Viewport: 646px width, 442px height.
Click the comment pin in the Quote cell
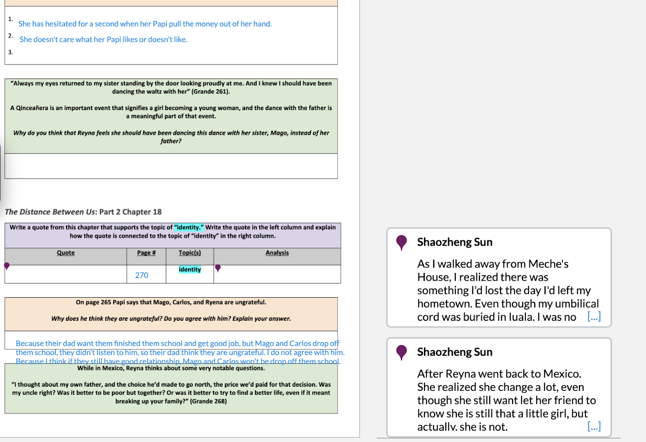coord(6,266)
